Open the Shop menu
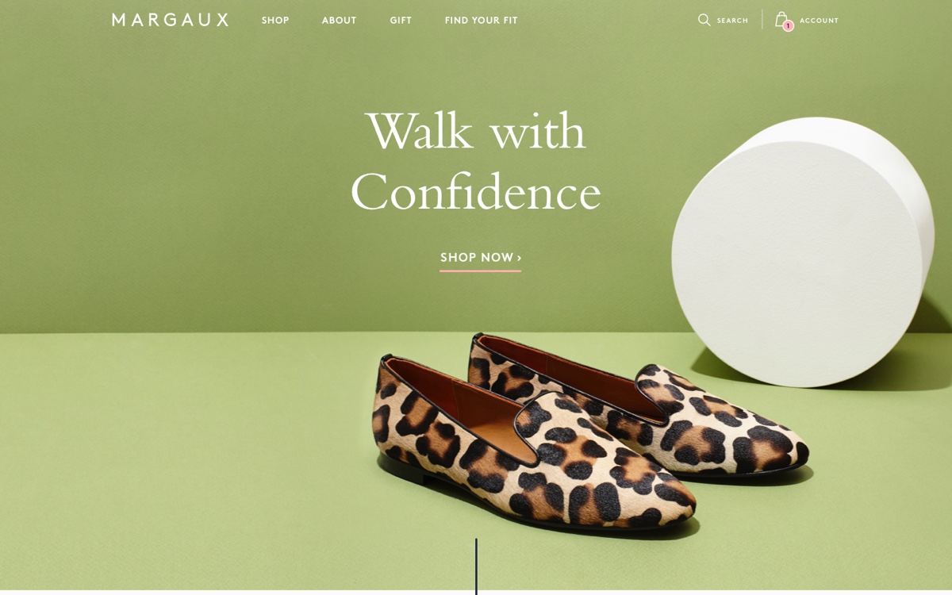This screenshot has height=595, width=952. pos(275,21)
